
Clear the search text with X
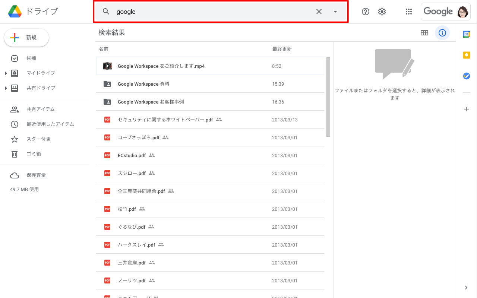click(x=319, y=12)
